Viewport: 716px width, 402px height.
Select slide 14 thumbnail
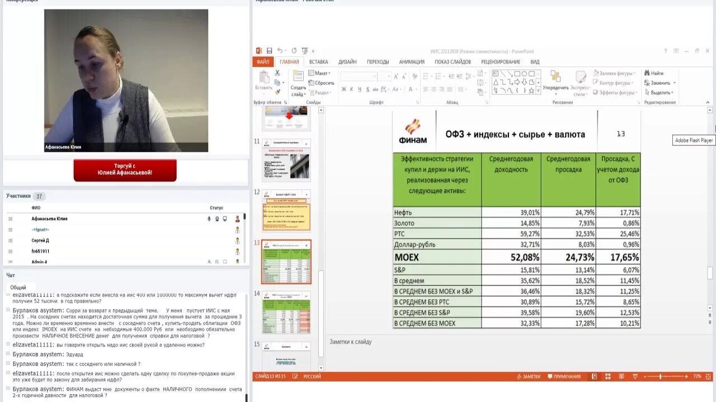point(286,312)
